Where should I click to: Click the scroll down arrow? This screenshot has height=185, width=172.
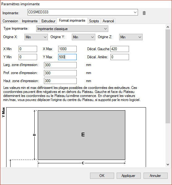click(x=168, y=164)
